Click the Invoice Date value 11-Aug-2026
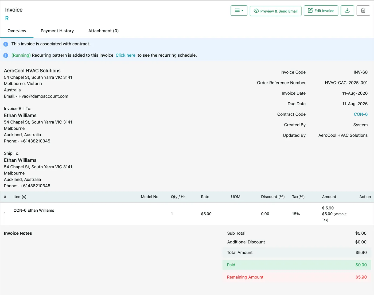The image size is (374, 295). click(355, 93)
